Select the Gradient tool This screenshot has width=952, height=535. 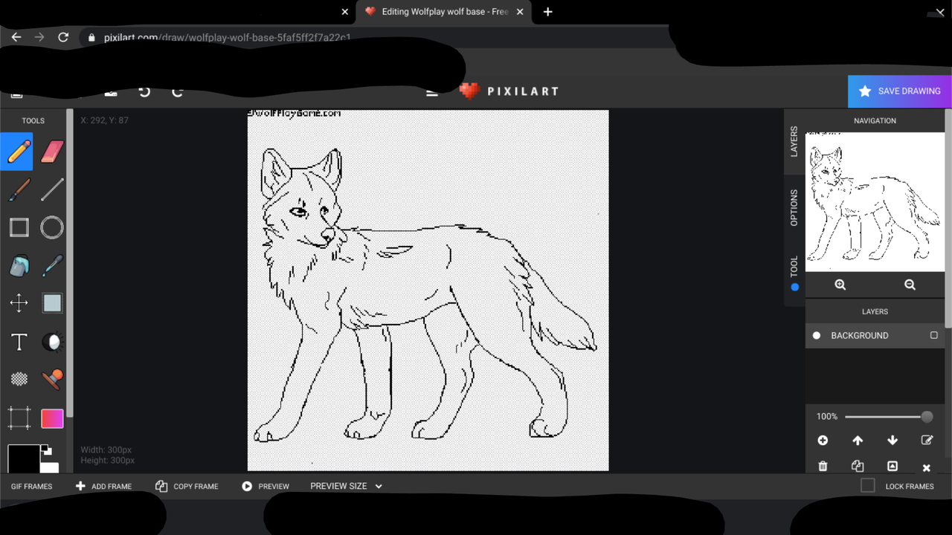52,418
